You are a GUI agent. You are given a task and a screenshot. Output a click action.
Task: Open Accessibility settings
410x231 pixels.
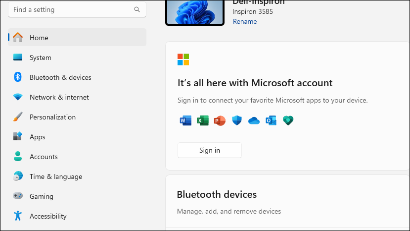tap(77, 216)
